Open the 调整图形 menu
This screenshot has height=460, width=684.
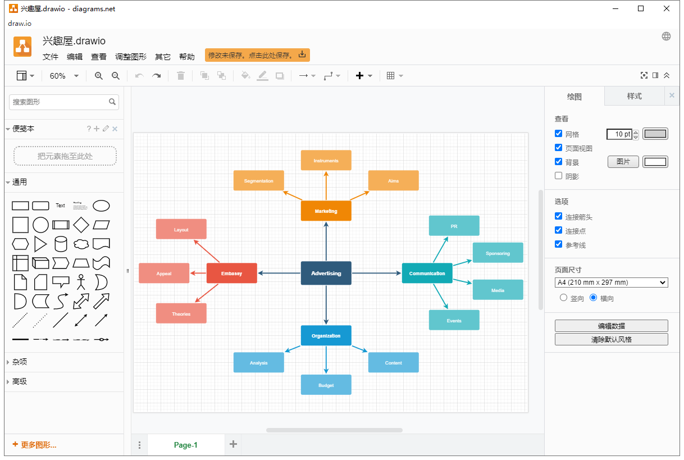(131, 57)
